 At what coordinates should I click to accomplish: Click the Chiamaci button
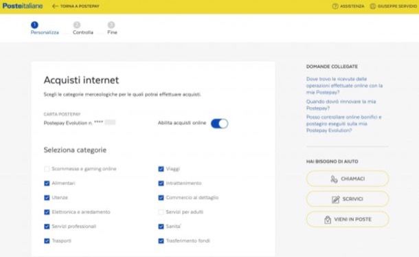348,179
